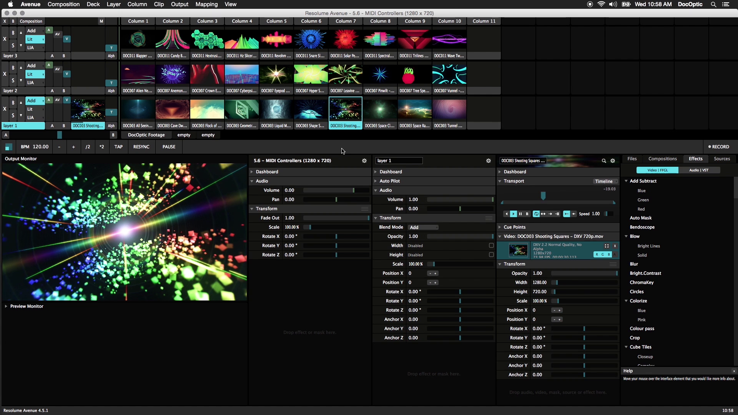
Task: Select DocOptic Footage deck
Action: [146, 135]
